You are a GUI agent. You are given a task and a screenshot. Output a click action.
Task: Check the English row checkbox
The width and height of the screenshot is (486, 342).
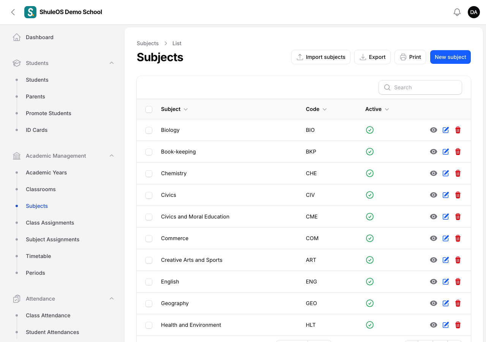pos(149,282)
